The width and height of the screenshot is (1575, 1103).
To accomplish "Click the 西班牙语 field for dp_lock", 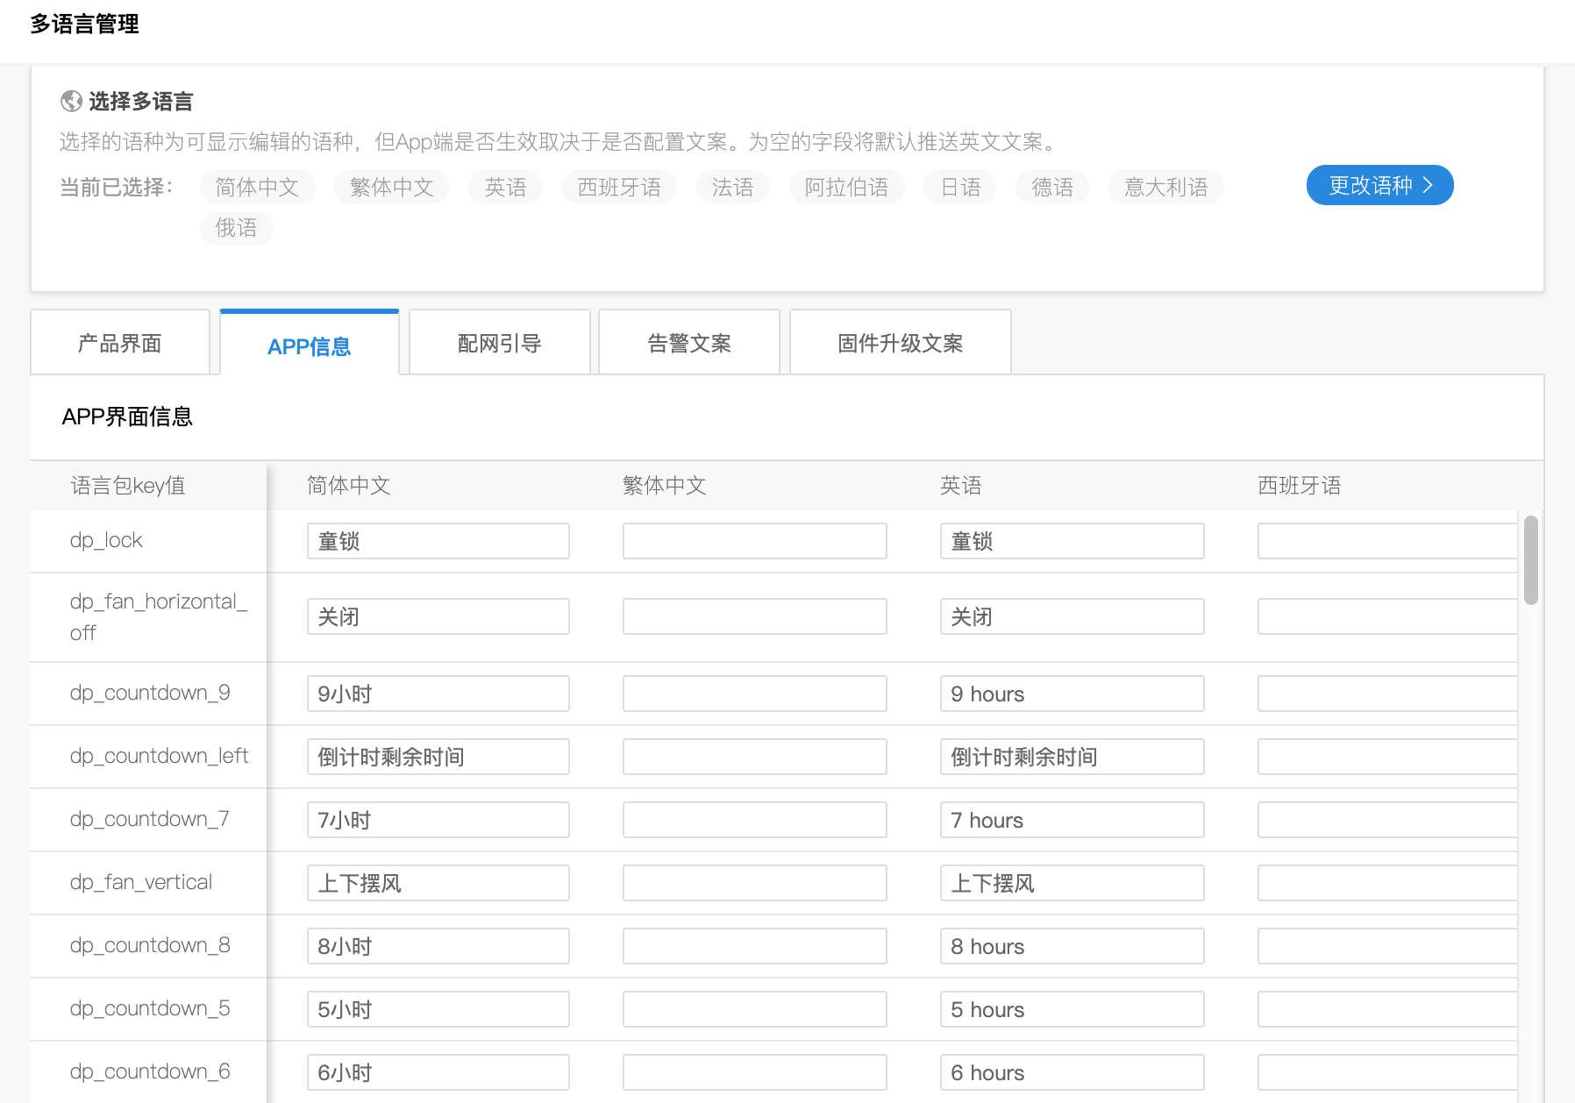I will (x=1387, y=541).
